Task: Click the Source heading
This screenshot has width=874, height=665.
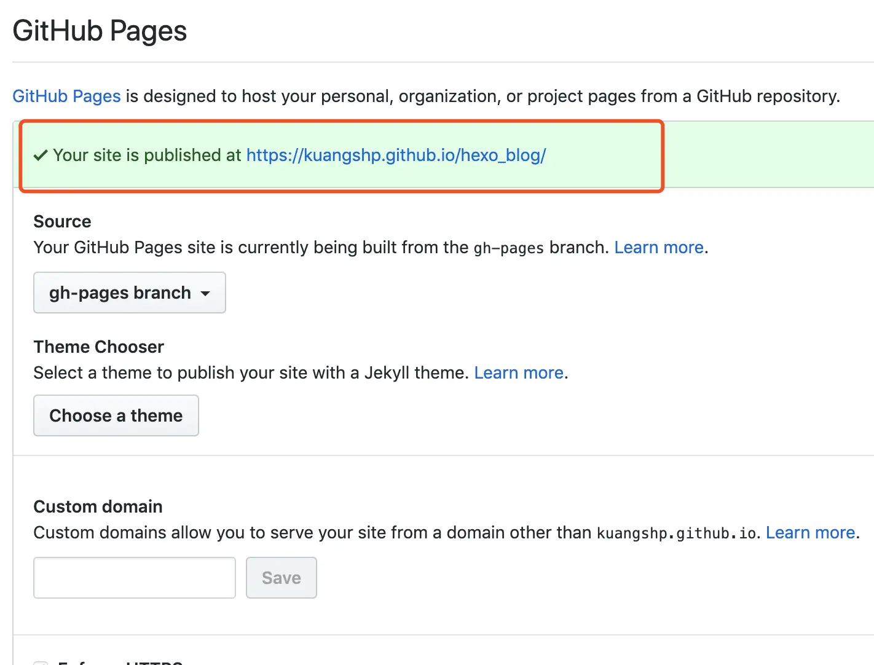Action: coord(62,221)
